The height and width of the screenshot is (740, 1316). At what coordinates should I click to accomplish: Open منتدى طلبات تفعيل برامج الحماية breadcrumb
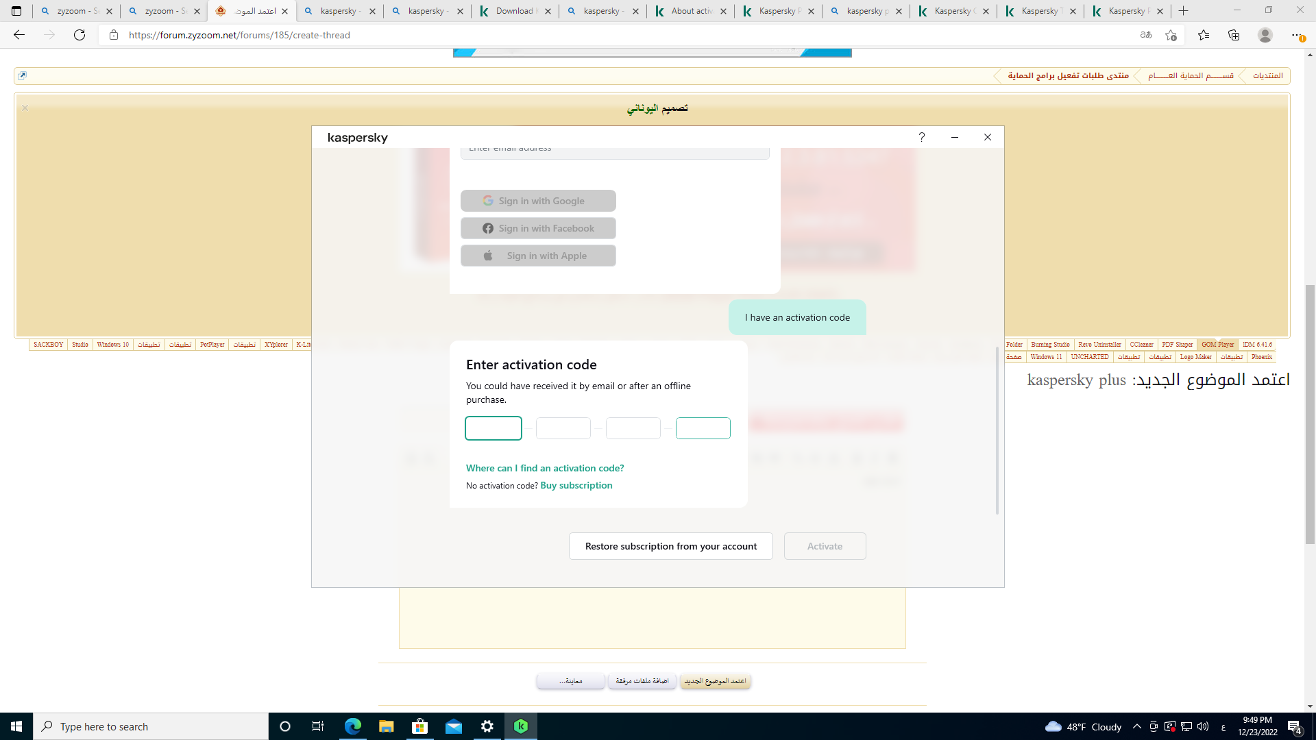coord(1068,75)
